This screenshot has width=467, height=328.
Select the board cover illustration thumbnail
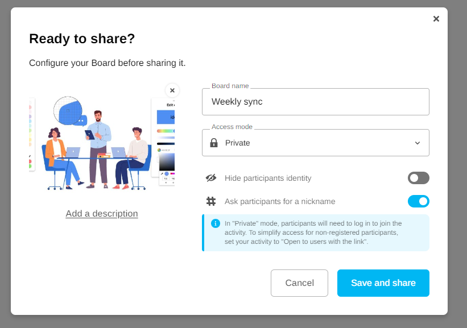click(x=102, y=142)
